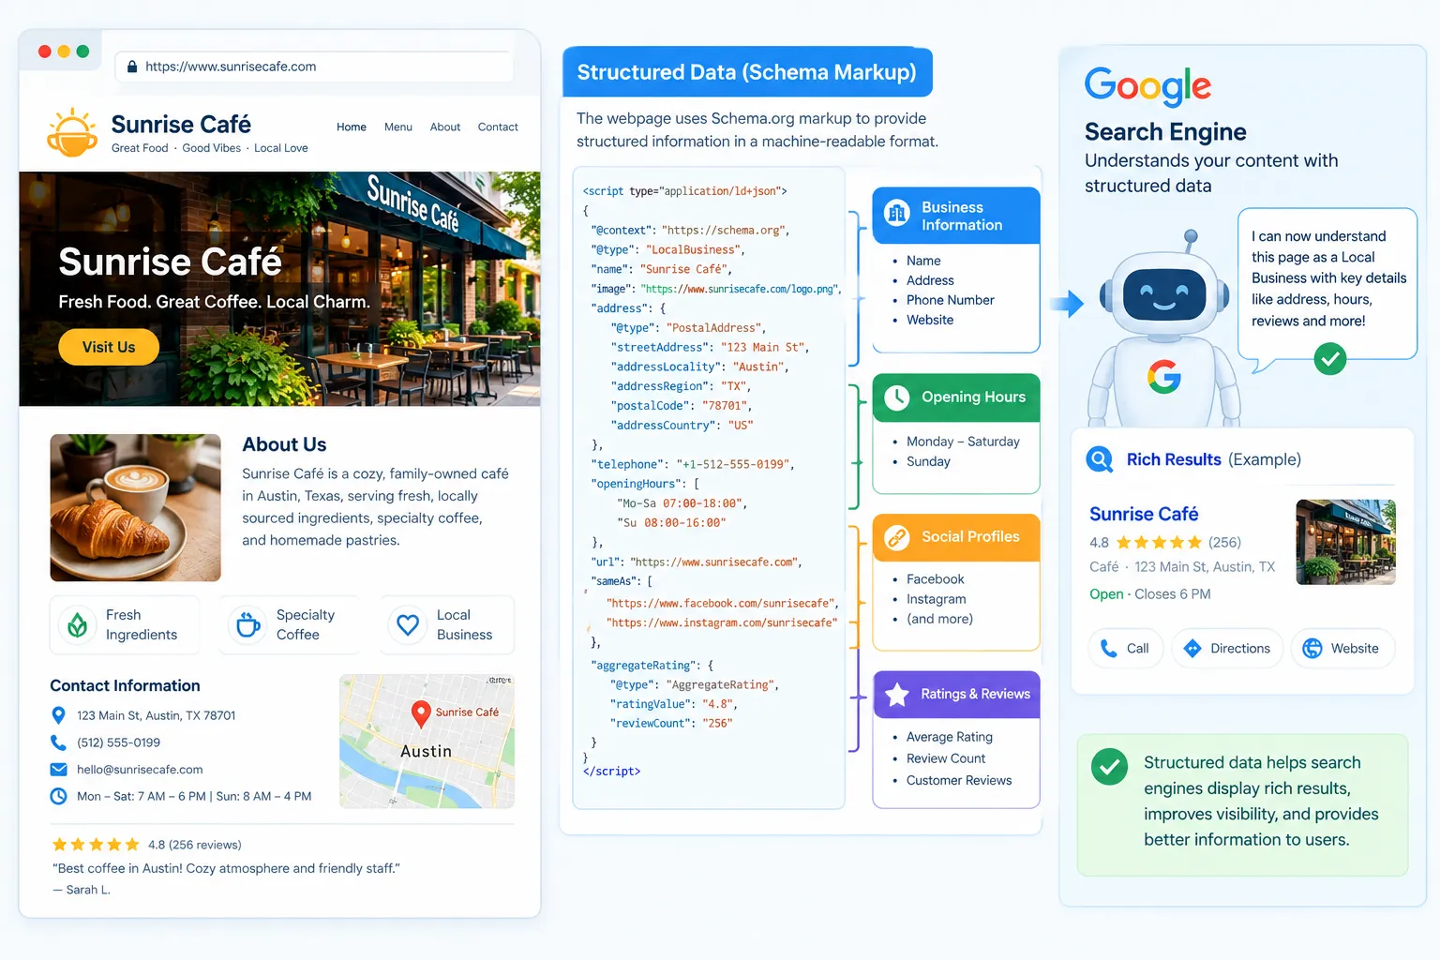
Task: Click the Fresh Ingredients leaf icon
Action: (x=78, y=624)
